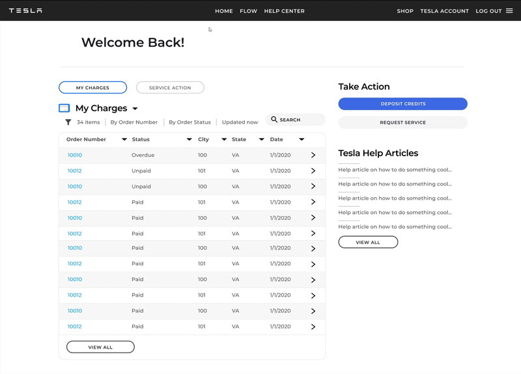Click the magnifying glass search icon
The width and height of the screenshot is (521, 374).
[274, 120]
